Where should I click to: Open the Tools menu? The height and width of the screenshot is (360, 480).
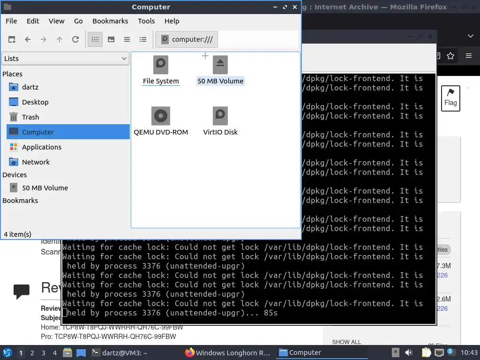[146, 21]
